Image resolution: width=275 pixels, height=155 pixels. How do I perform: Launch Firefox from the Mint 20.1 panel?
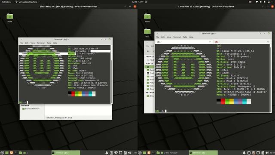point(149,153)
